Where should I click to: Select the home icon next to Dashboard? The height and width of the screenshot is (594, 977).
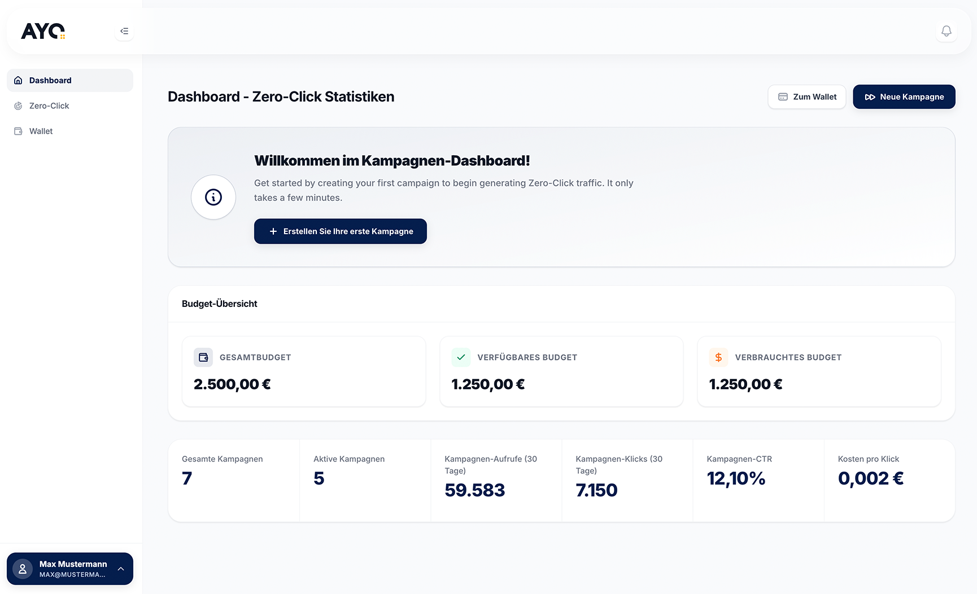(x=18, y=80)
